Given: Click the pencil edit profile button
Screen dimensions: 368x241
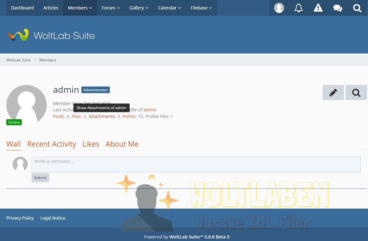Looking at the screenshot, I should (x=333, y=92).
